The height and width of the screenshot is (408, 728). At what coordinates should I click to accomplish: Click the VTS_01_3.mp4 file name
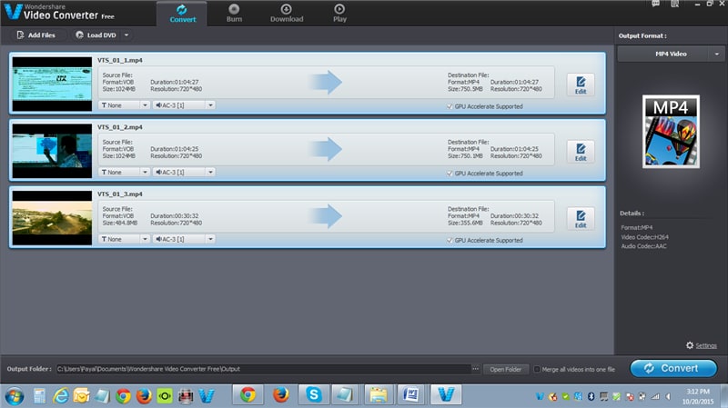[120, 194]
